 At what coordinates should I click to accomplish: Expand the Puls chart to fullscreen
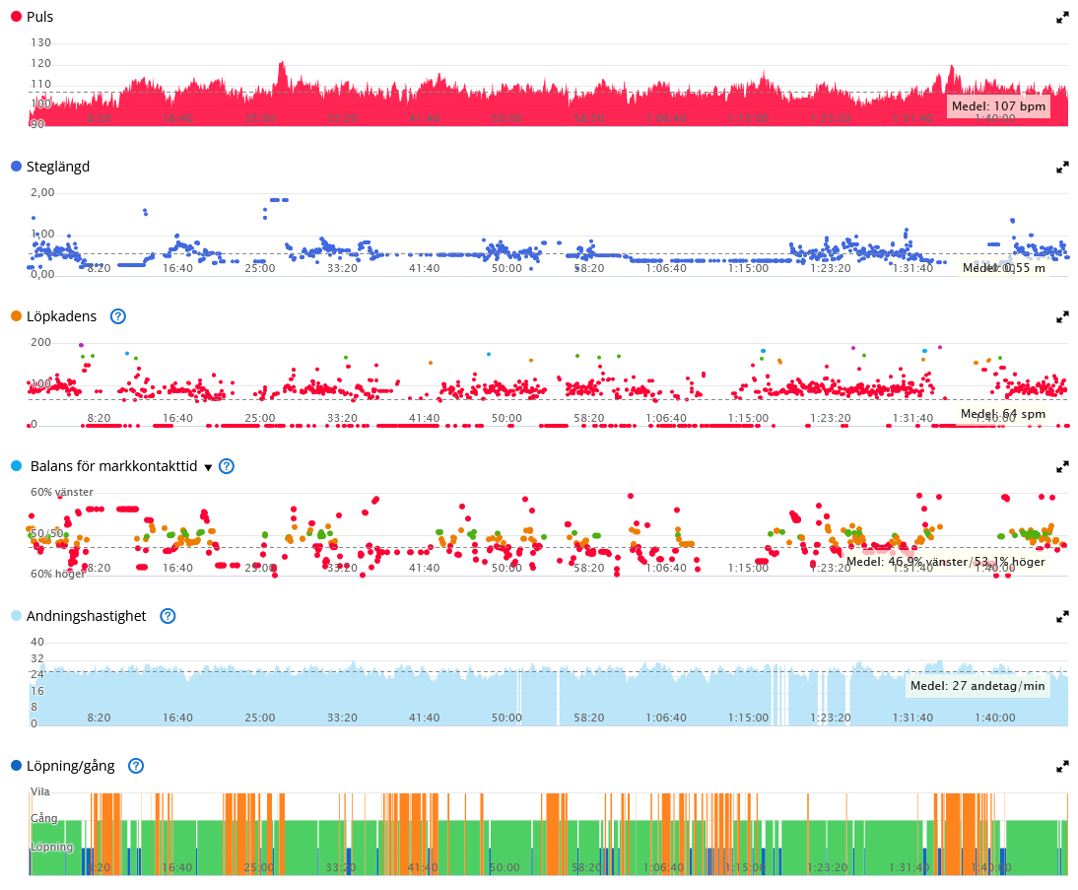pos(1062,17)
